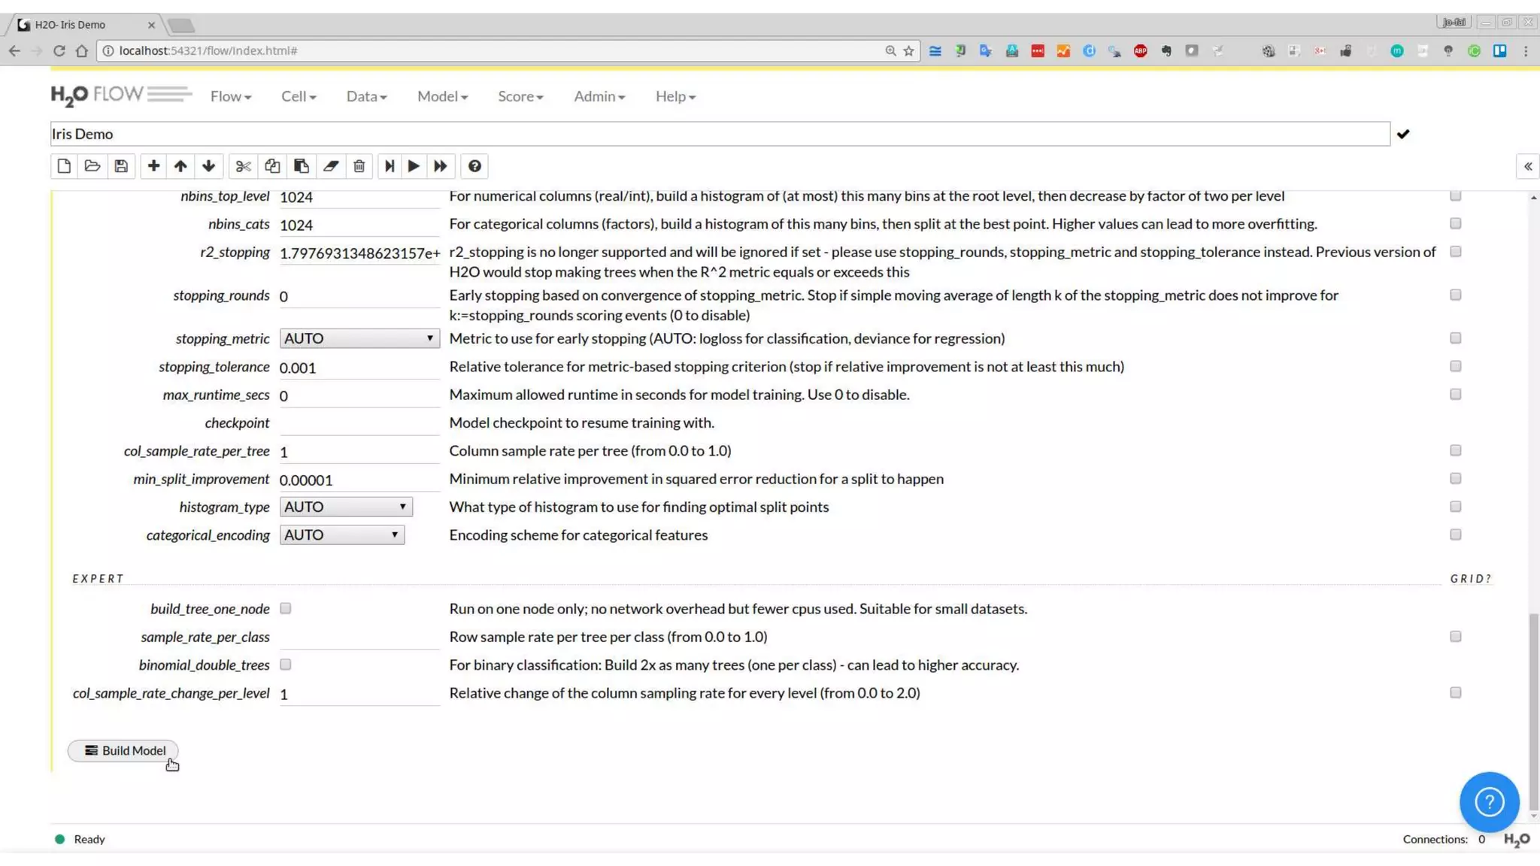The height and width of the screenshot is (866, 1540).
Task: Enable the build_tree_one_node checkbox
Action: tap(286, 608)
